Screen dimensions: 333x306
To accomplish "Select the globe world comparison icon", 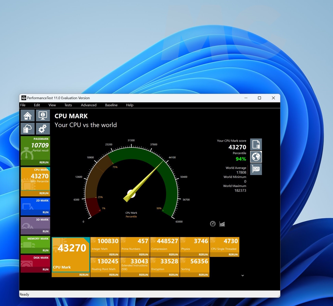I will (x=256, y=157).
